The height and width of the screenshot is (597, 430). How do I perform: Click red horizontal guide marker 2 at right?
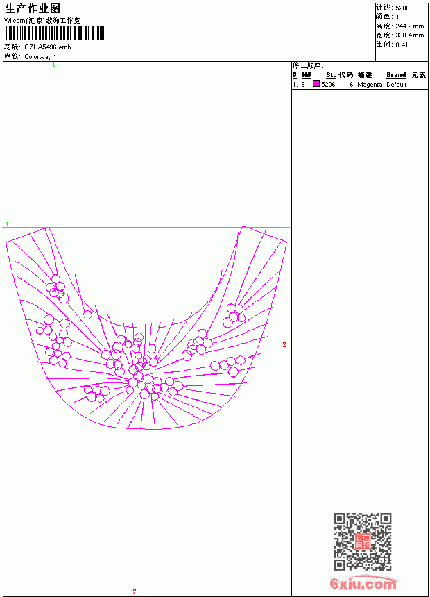pos(284,344)
